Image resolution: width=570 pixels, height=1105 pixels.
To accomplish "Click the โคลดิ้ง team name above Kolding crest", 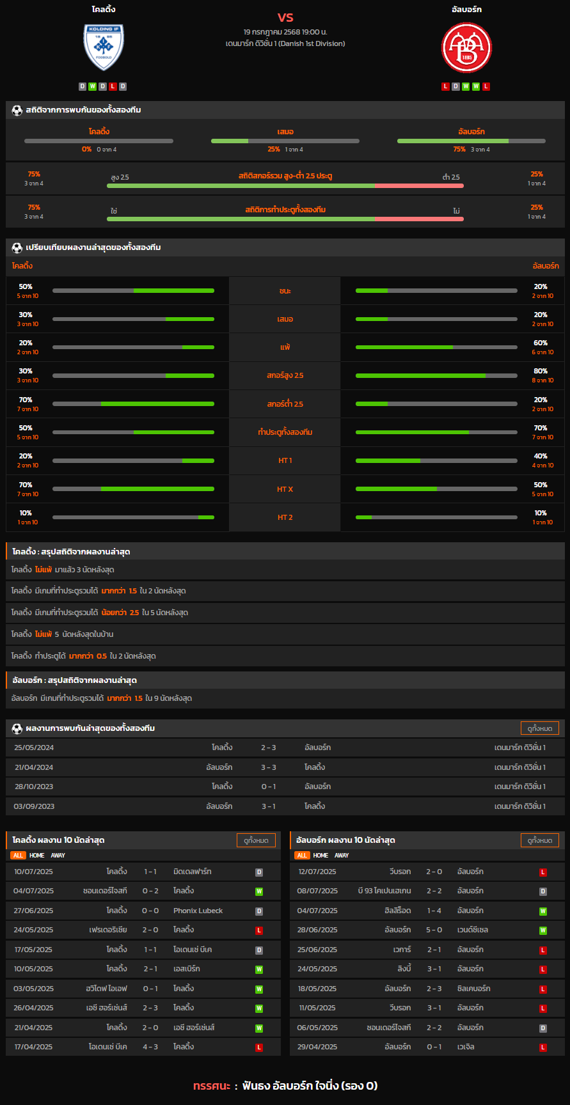I will pyautogui.click(x=104, y=10).
